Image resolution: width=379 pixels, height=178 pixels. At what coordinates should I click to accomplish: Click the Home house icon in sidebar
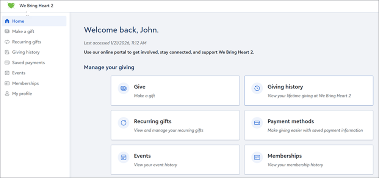pyautogui.click(x=7, y=21)
